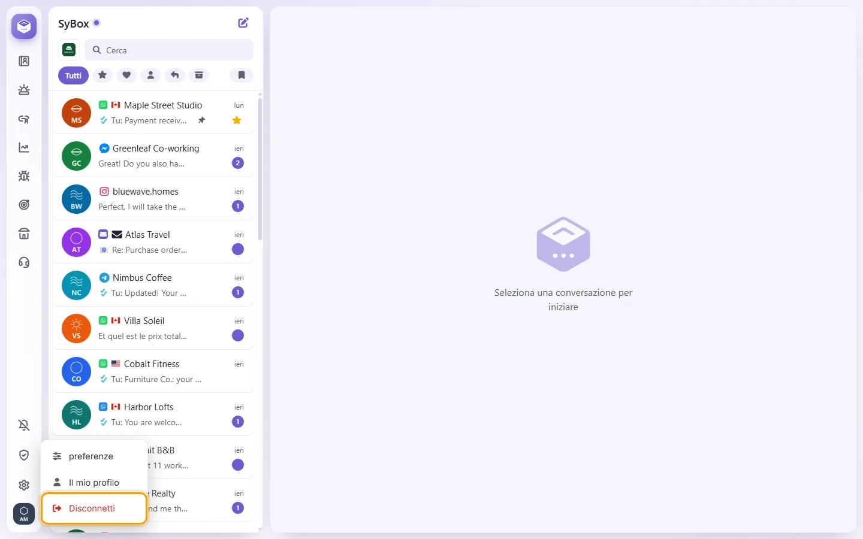Open the bluewave.homes conversation
This screenshot has width=863, height=539.
coord(153,199)
